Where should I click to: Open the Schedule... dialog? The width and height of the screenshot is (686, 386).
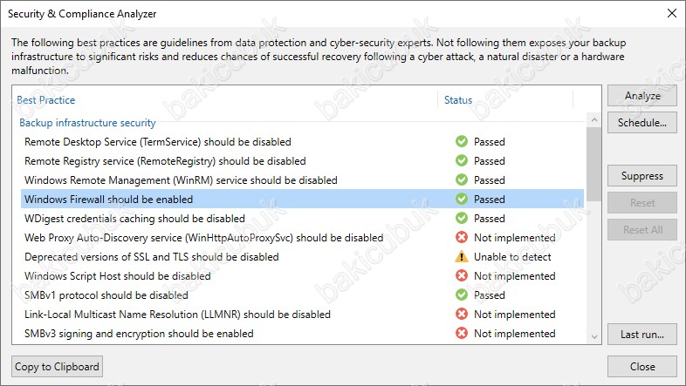coord(642,123)
